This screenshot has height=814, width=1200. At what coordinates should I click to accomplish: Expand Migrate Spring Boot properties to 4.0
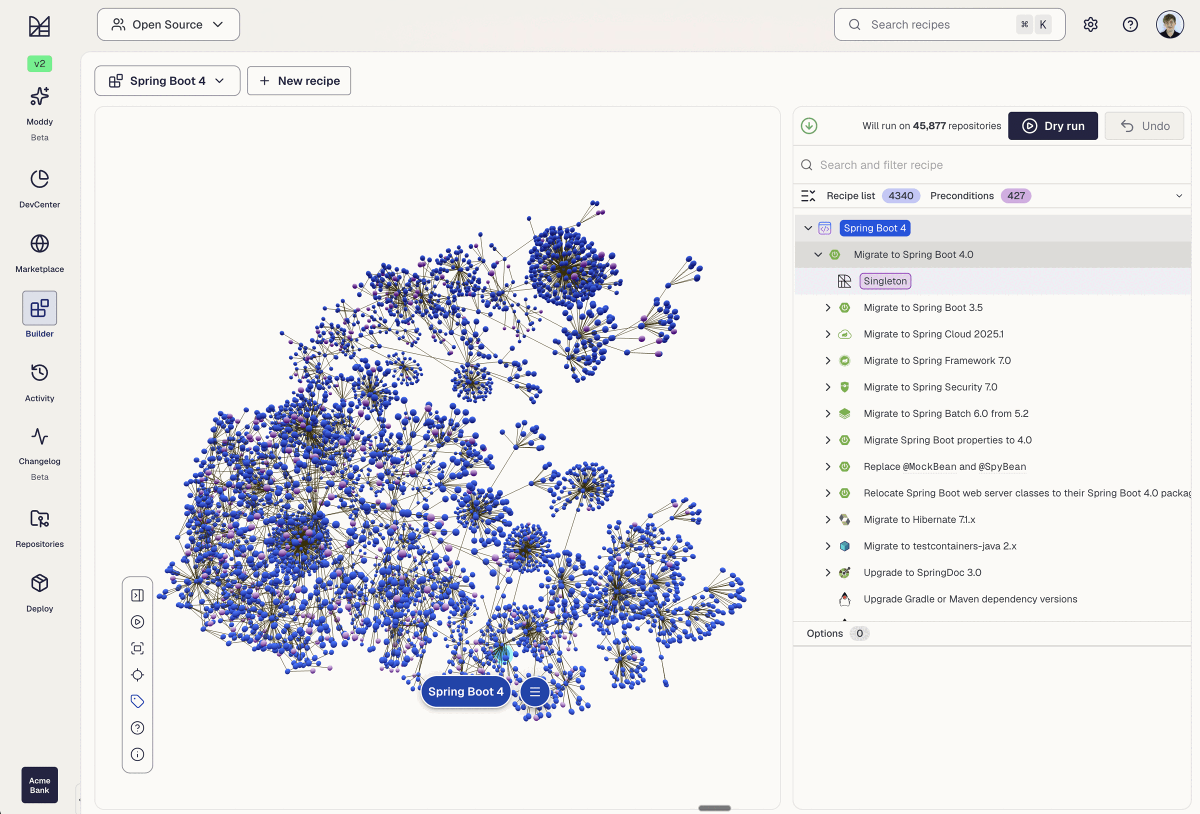click(827, 440)
